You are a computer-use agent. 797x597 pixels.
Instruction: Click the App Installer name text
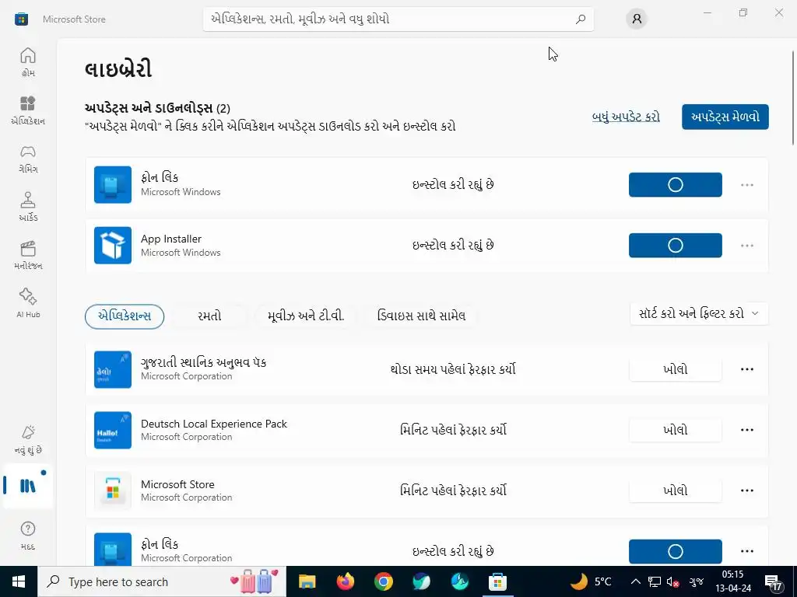coord(170,239)
